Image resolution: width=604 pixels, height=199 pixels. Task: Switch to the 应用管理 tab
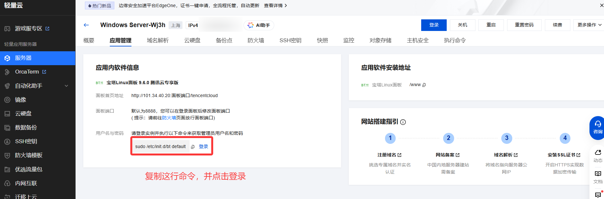pyautogui.click(x=120, y=40)
